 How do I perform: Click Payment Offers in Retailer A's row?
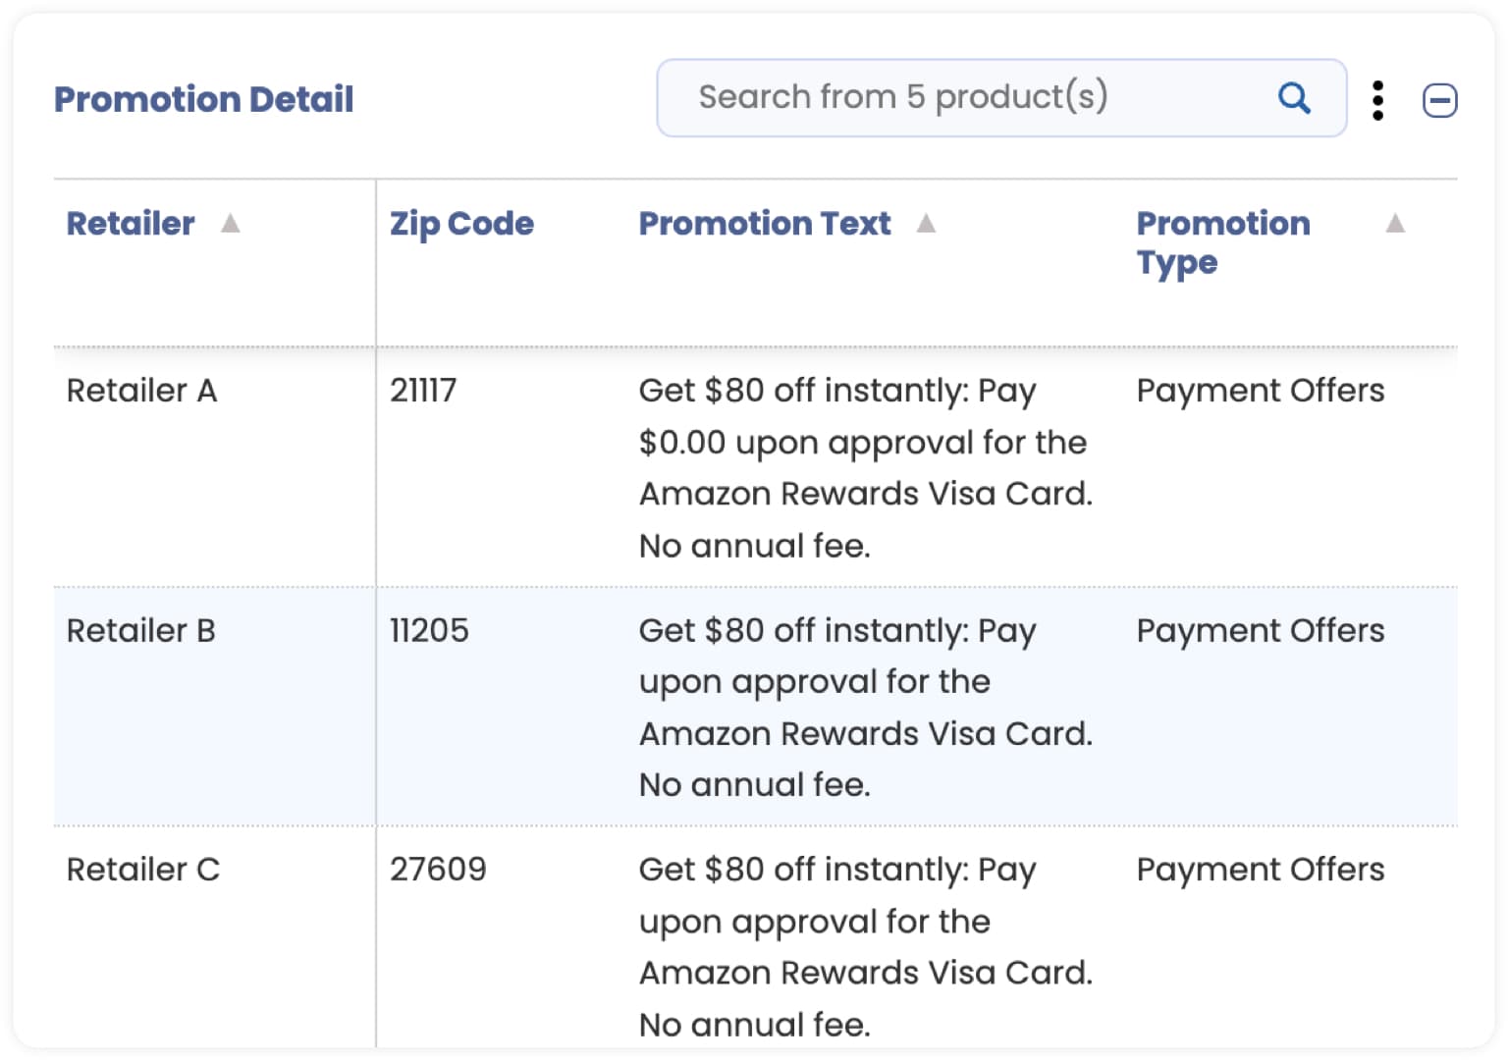pyautogui.click(x=1261, y=390)
